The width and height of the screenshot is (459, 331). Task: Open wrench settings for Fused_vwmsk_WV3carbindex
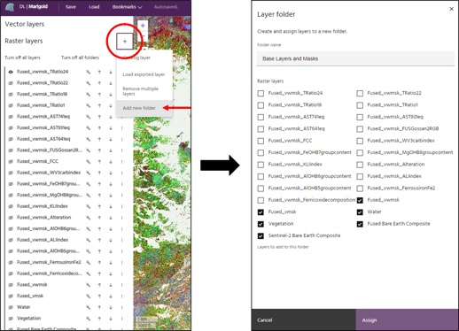tap(88, 173)
